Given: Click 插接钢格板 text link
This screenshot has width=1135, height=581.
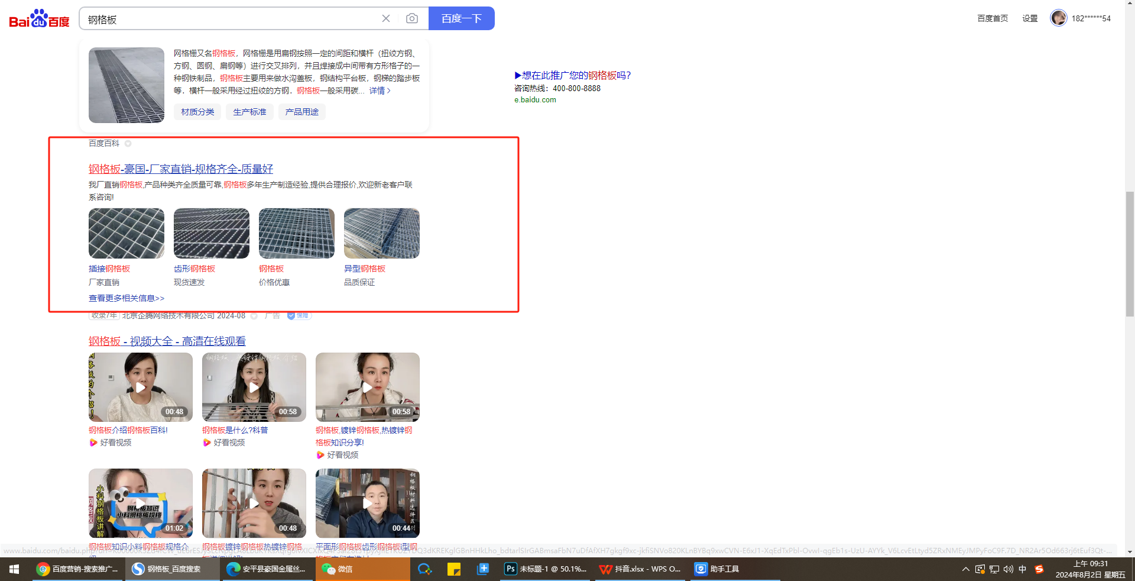Looking at the screenshot, I should coord(109,269).
